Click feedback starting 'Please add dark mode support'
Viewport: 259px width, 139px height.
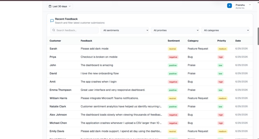tap(121, 131)
